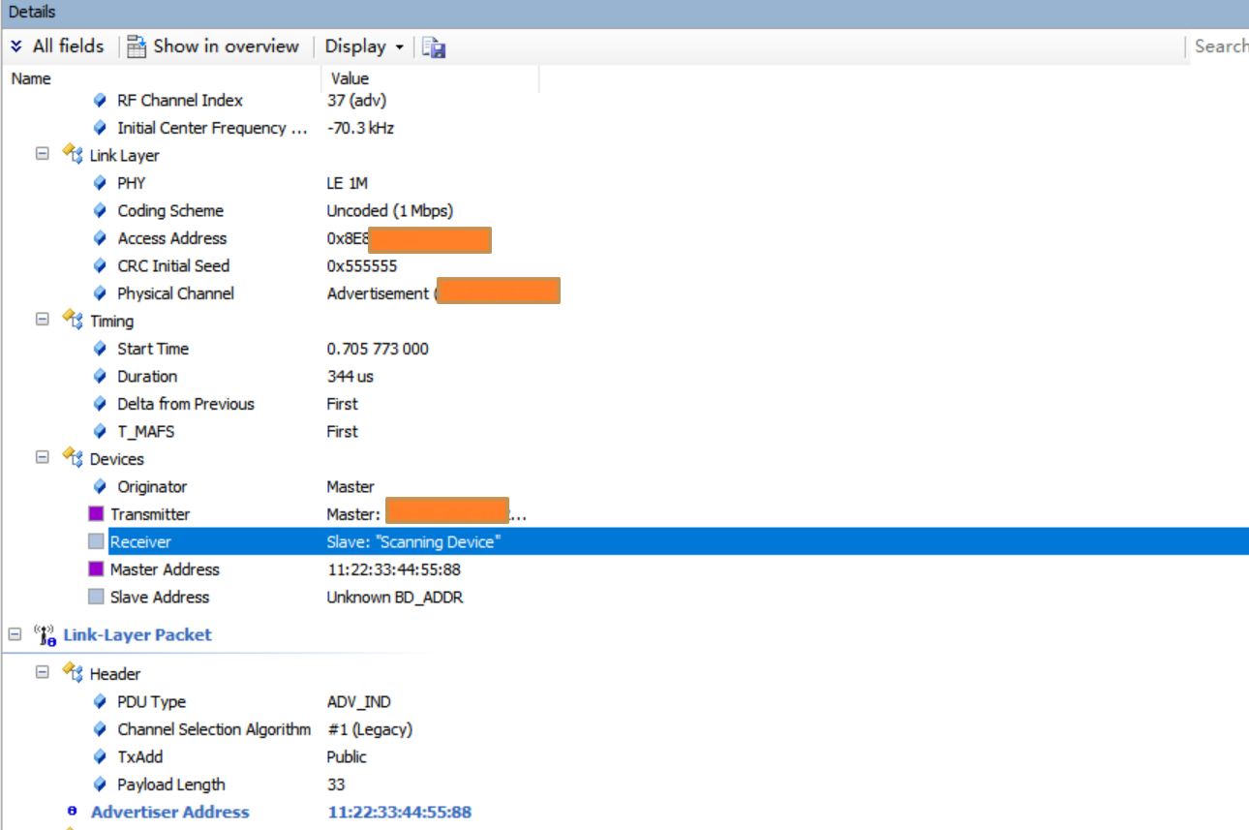Click the gray Slave Address color swatch

96,597
